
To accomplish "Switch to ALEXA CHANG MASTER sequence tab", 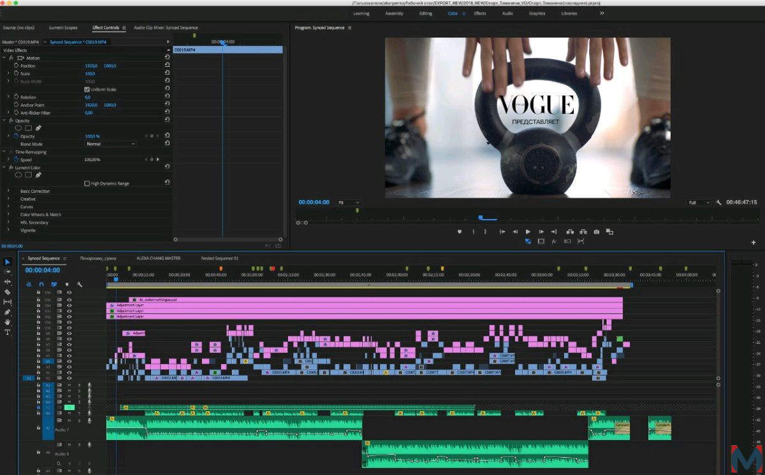I will (x=158, y=259).
